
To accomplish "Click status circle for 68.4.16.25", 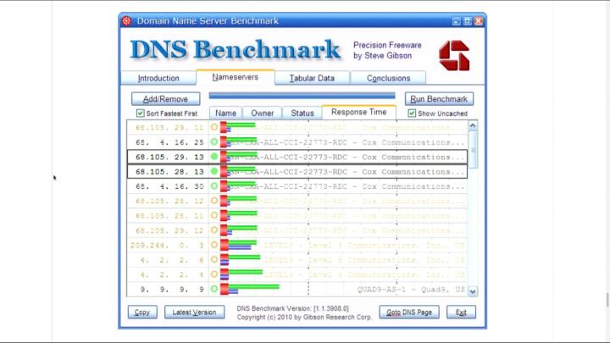I will 214,142.
